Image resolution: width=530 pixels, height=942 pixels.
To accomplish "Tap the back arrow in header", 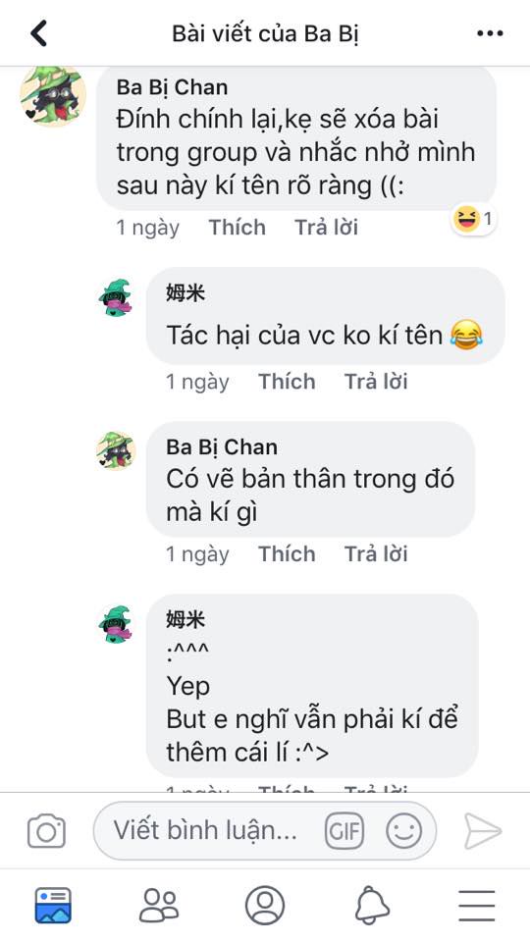I will point(38,33).
